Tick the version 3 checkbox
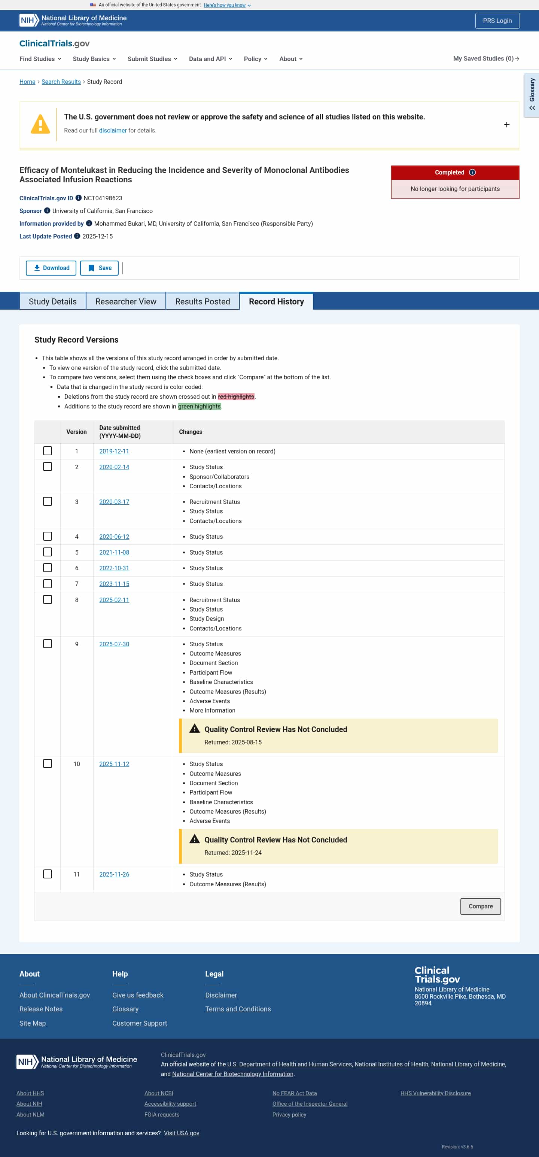This screenshot has width=539, height=1157. [x=48, y=502]
